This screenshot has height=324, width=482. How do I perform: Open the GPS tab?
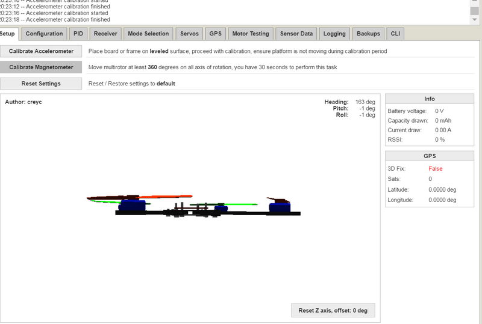[216, 34]
